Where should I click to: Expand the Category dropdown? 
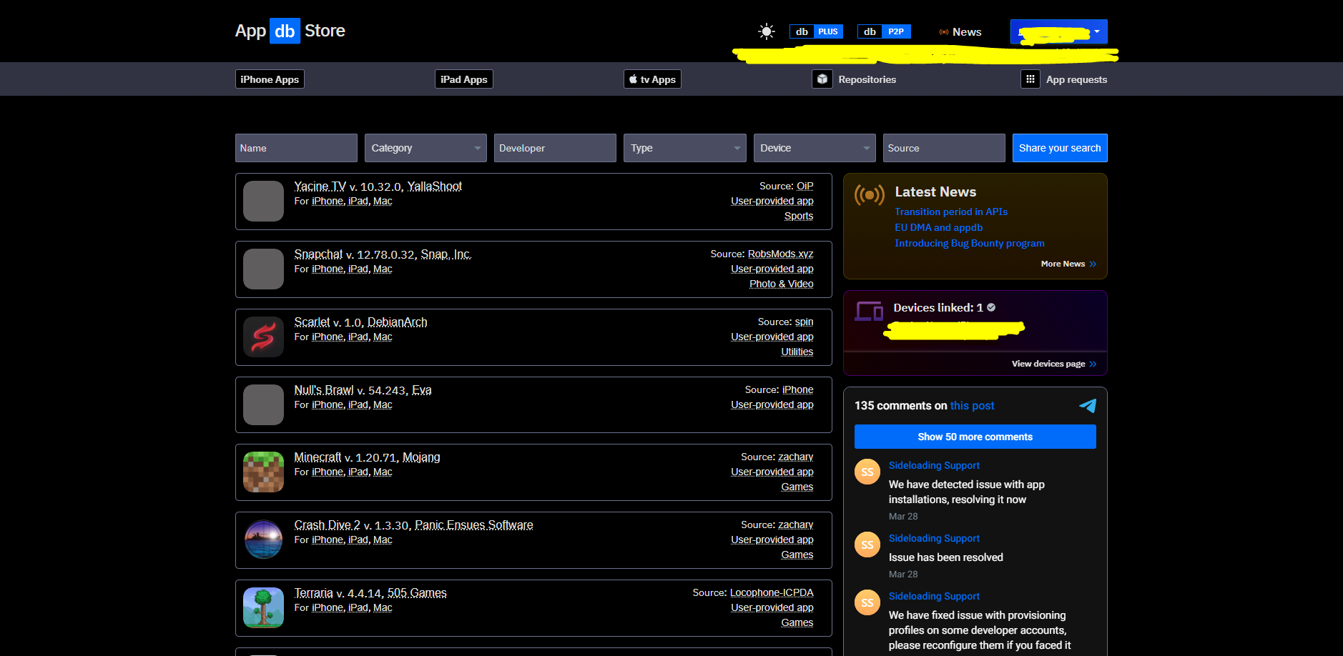click(425, 148)
